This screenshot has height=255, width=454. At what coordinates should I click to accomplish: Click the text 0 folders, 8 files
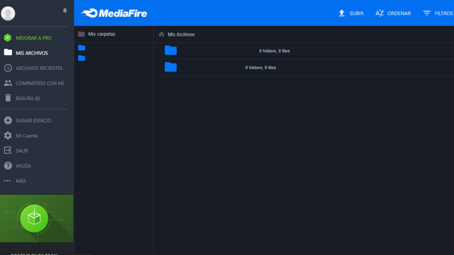[x=274, y=51]
